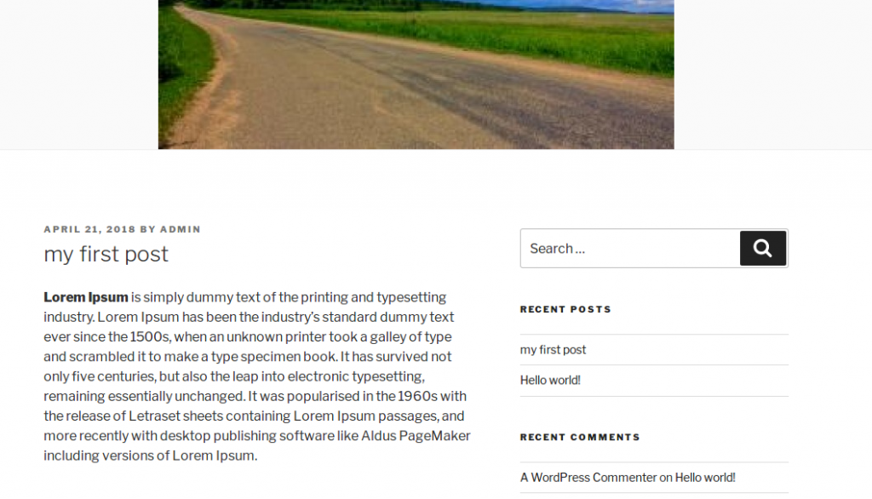Click the search magnifier button
Viewport: 872px width, 499px height.
coord(762,249)
